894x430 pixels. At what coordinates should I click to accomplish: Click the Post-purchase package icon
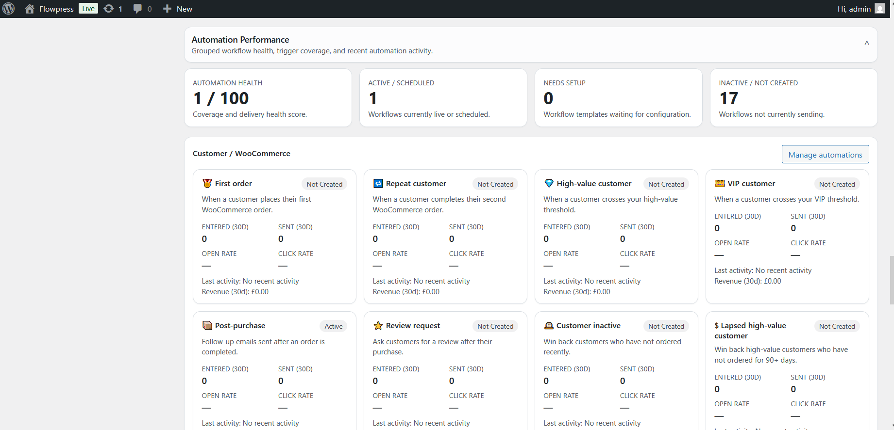click(x=207, y=325)
